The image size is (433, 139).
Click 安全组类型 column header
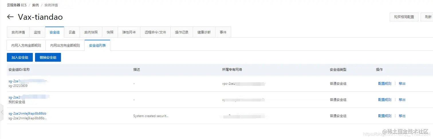[338, 69]
